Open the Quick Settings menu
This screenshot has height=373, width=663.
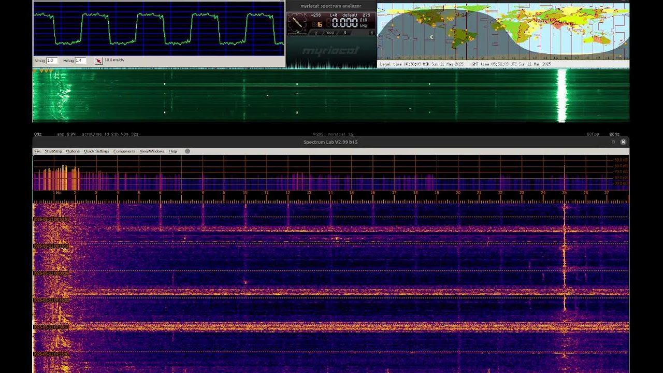coord(96,151)
